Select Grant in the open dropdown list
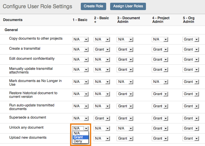Screen dimensions: 205x146 80,137
